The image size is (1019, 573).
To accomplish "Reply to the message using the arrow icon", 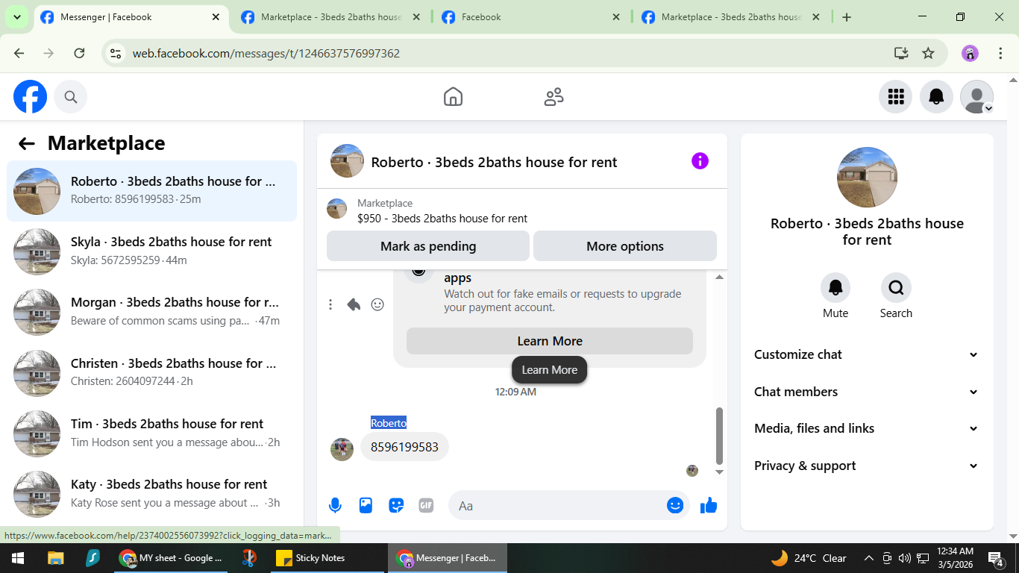I will coord(354,304).
